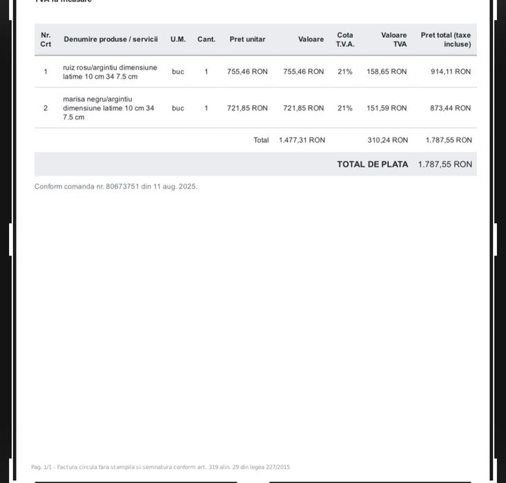The height and width of the screenshot is (483, 506).
Task: Select the "Denumire produse / servicii" header
Action: click(x=111, y=39)
